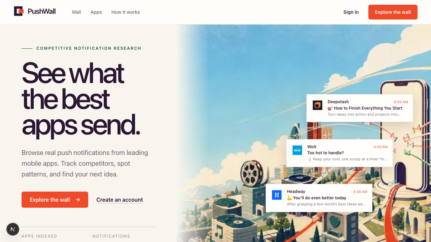Viewport: 431px width, 242px height.
Task: Click hero Explore the wall arrow button
Action: 55,200
